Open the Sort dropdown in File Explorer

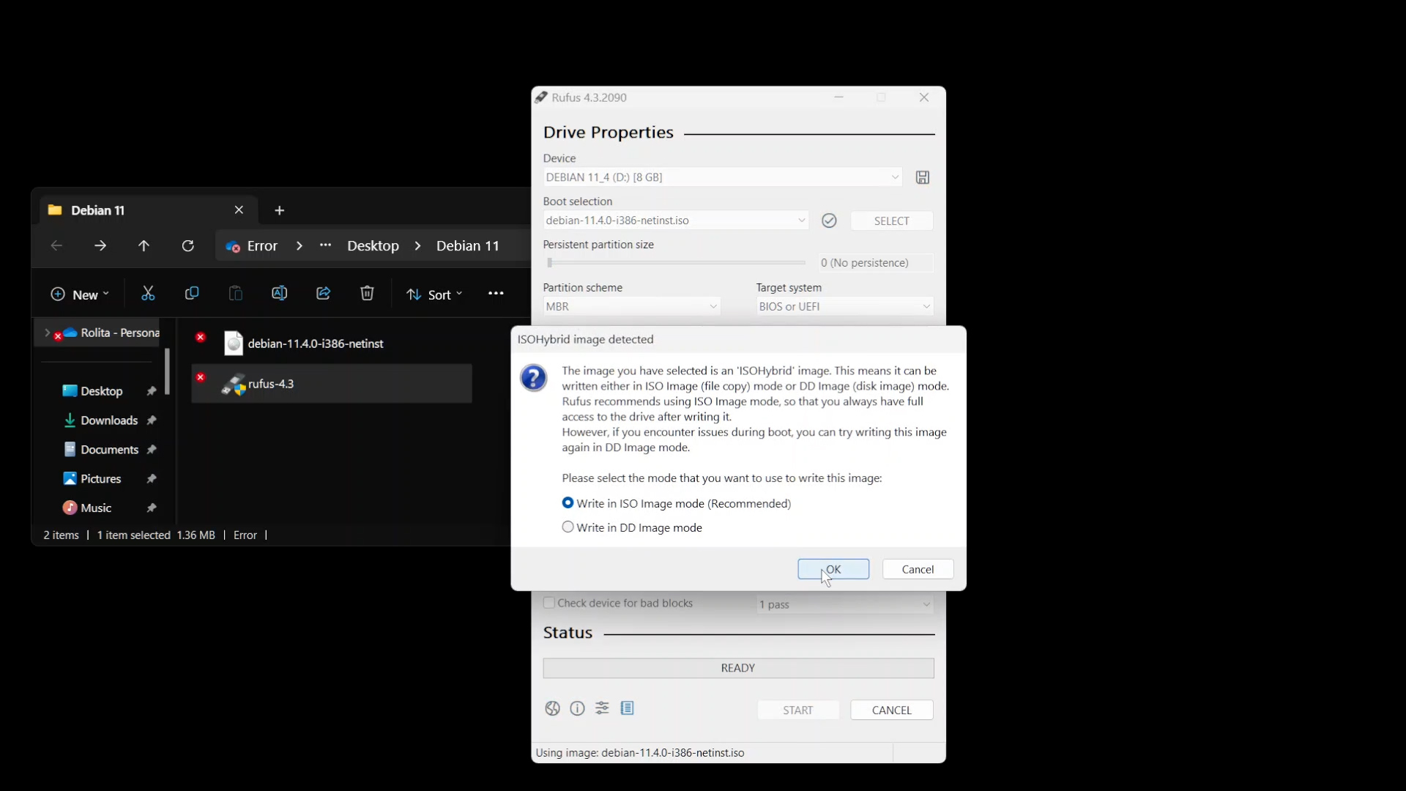(x=435, y=294)
